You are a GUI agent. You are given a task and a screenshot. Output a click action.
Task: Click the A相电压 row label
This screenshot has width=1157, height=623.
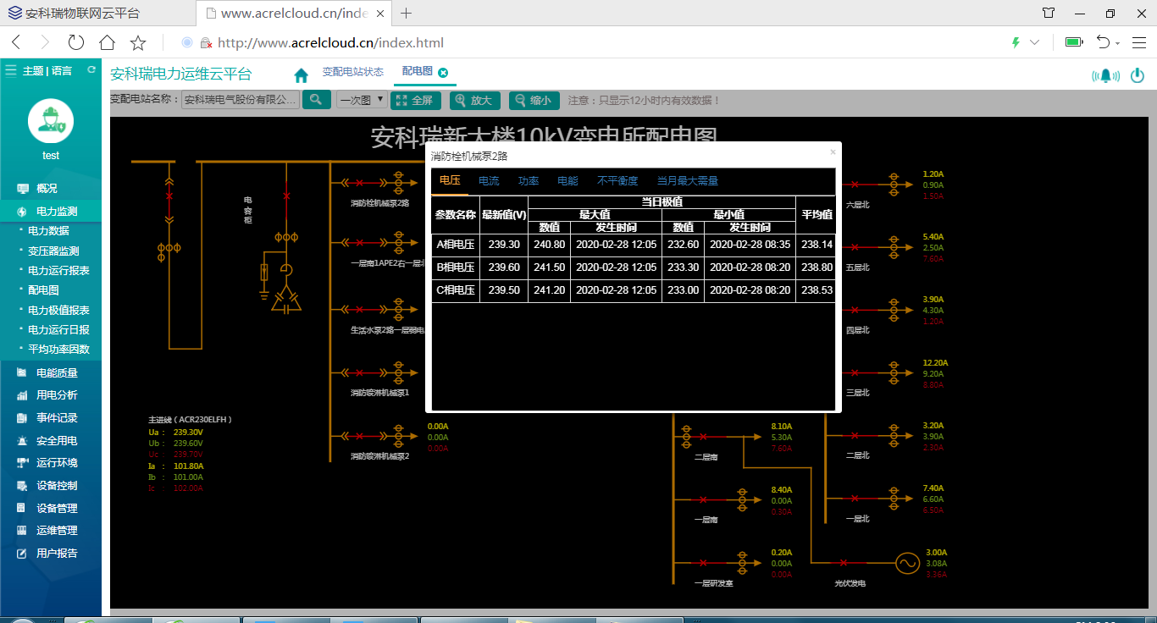coord(456,245)
